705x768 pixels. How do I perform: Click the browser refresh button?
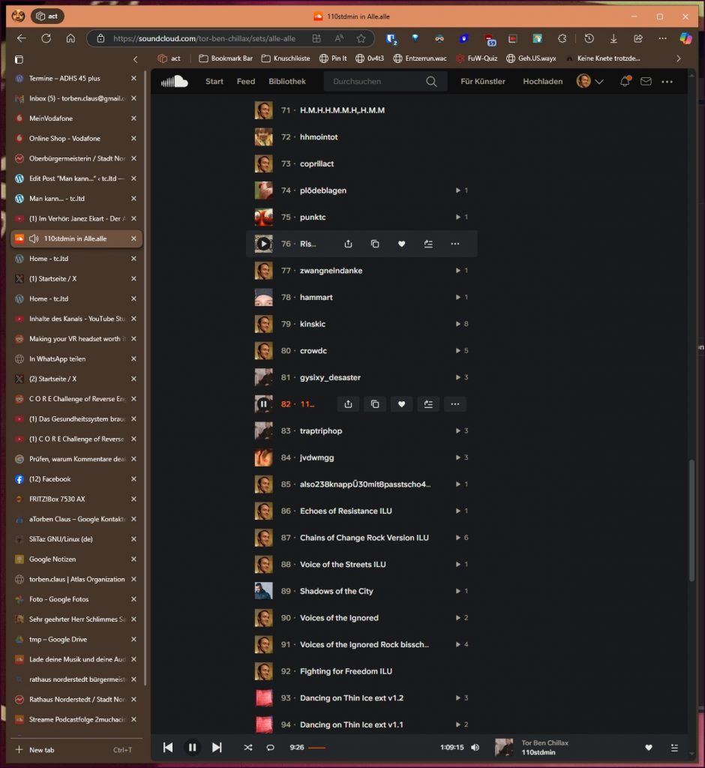pos(46,38)
